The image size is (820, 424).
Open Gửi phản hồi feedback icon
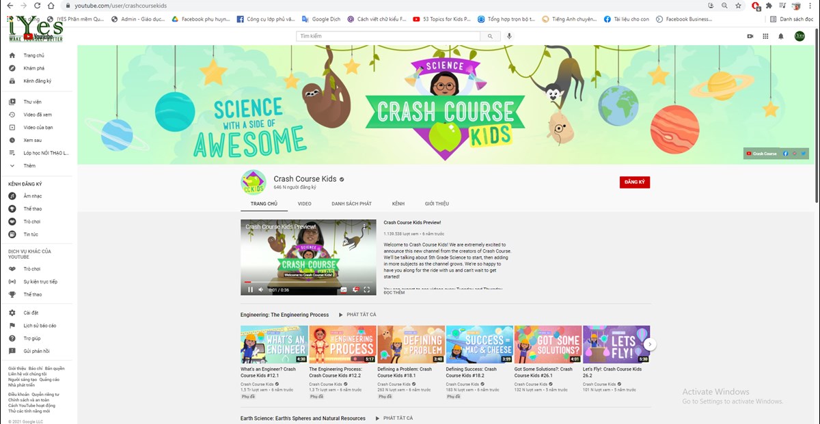click(x=12, y=351)
